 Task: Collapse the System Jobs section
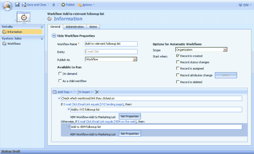[42, 39]
